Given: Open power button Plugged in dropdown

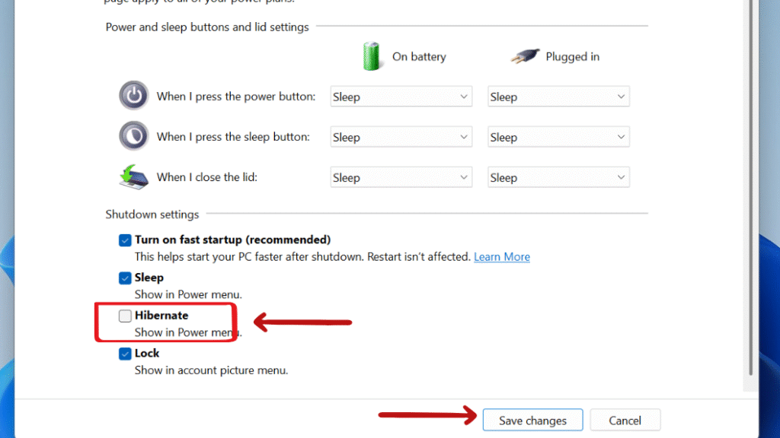Looking at the screenshot, I should [x=558, y=97].
